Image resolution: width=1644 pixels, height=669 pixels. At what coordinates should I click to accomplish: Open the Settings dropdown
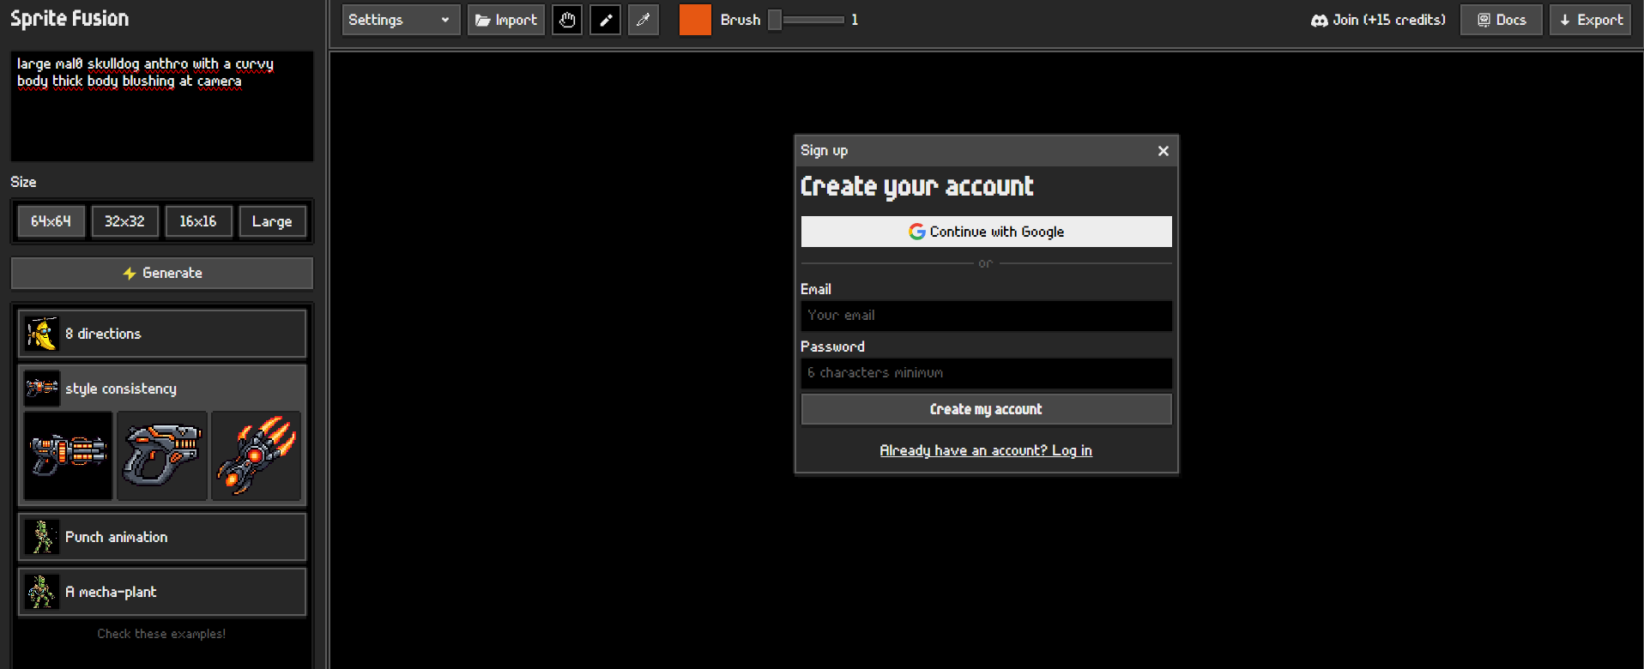point(401,20)
